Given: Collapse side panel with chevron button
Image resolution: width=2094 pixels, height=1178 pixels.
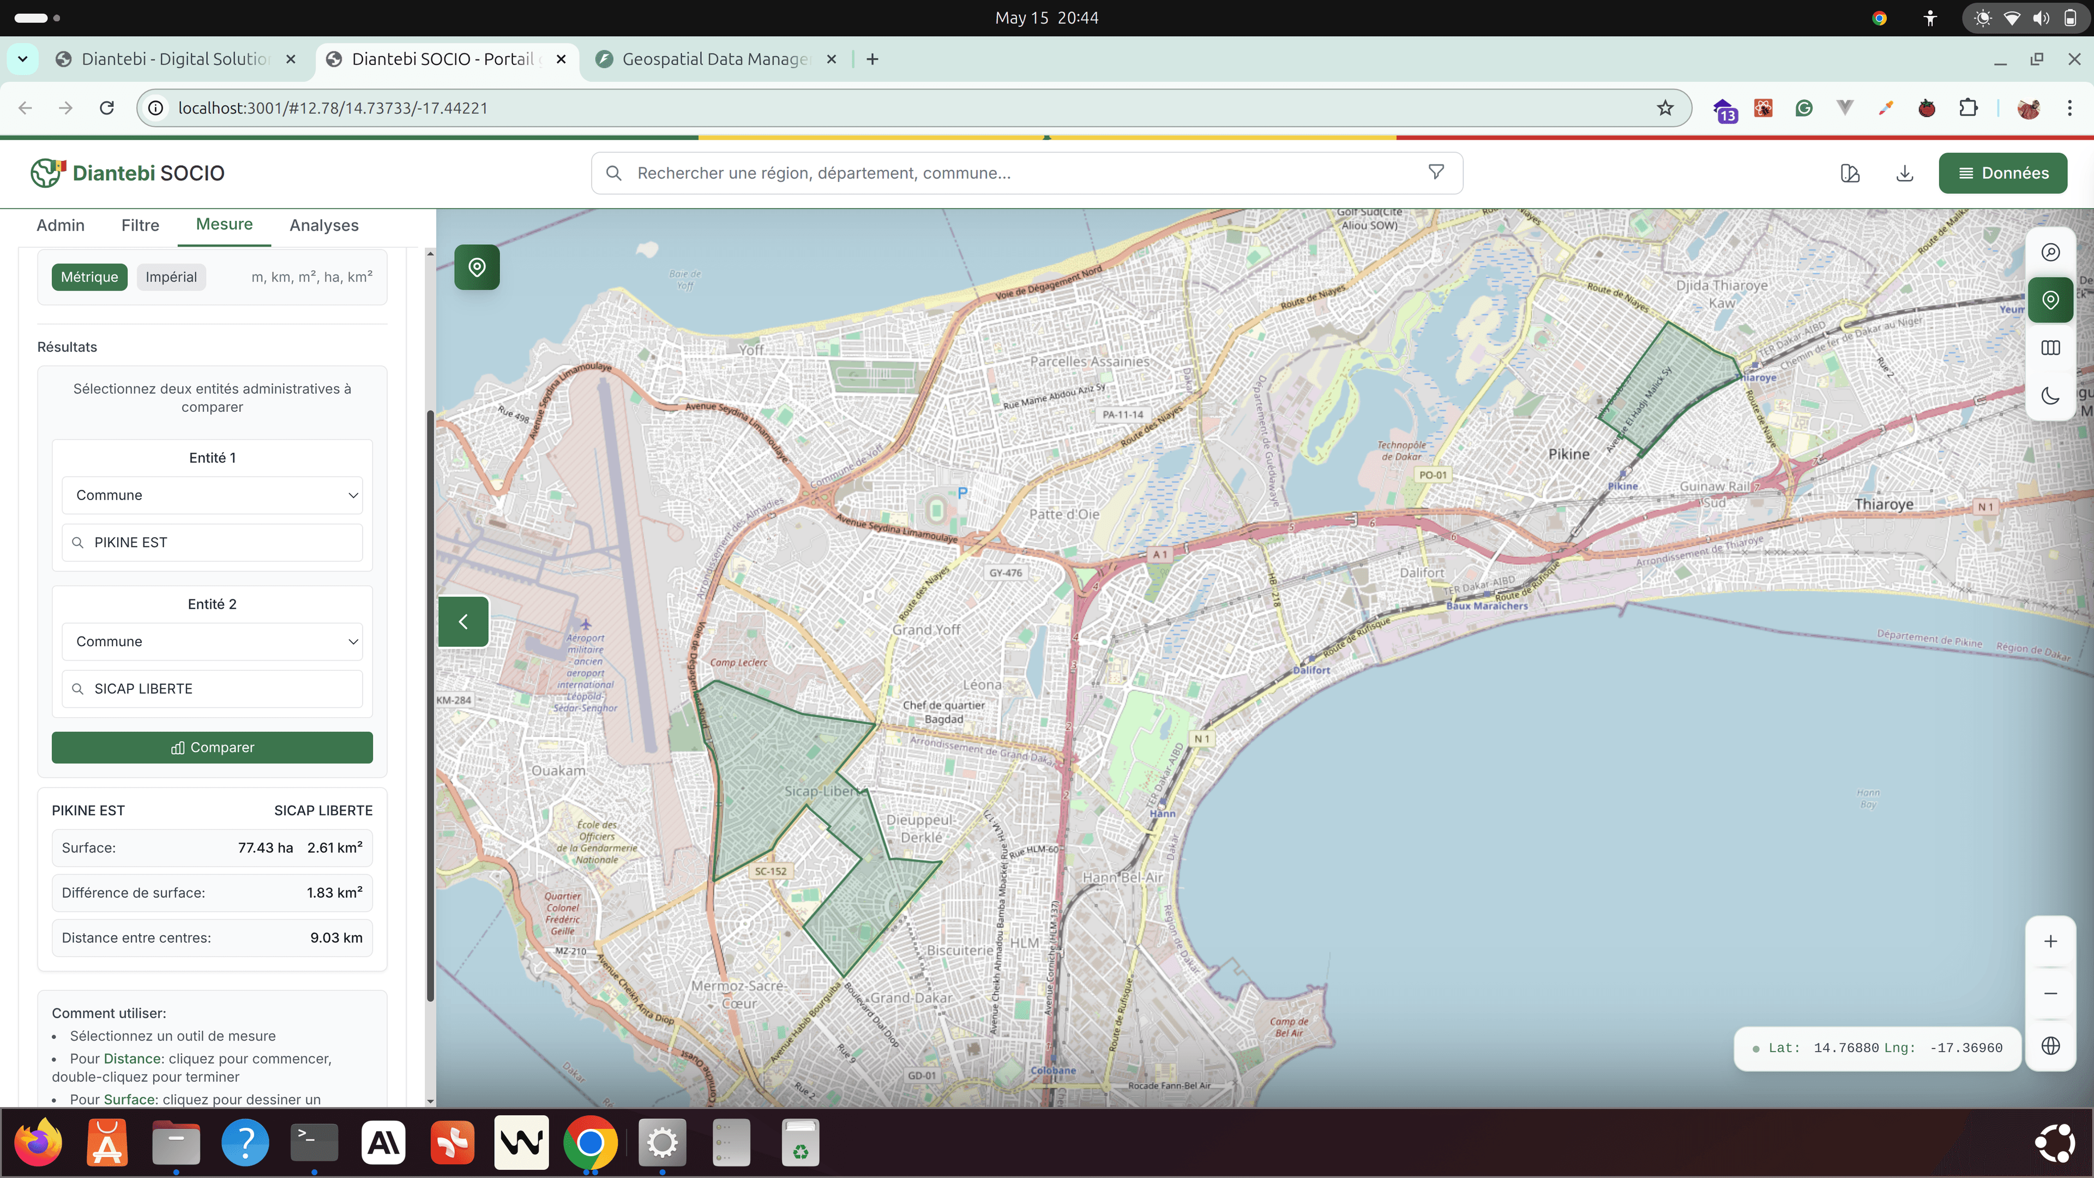Looking at the screenshot, I should tap(464, 622).
